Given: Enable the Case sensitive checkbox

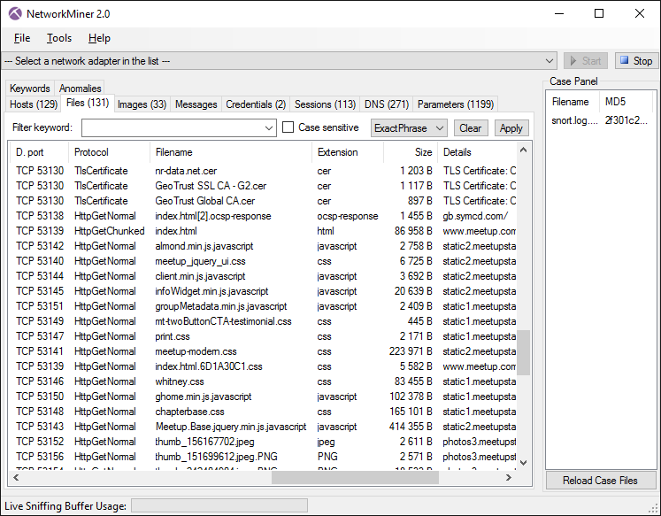Looking at the screenshot, I should [288, 127].
